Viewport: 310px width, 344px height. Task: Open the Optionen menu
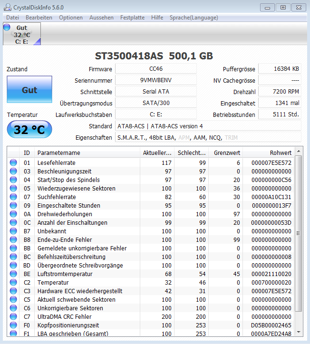pyautogui.click(x=71, y=18)
